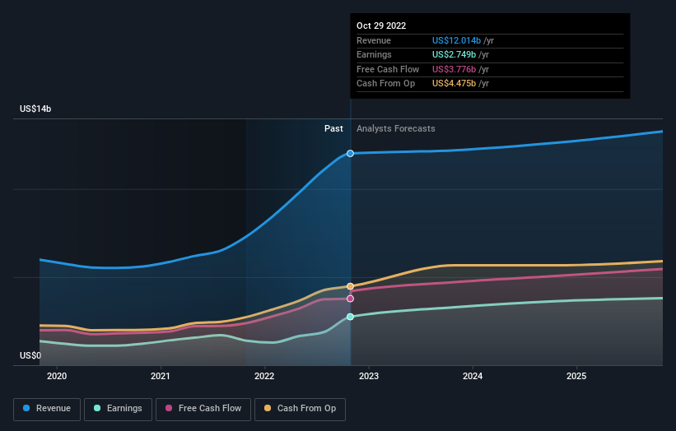Click the Analysts Forecasts label

pyautogui.click(x=396, y=128)
